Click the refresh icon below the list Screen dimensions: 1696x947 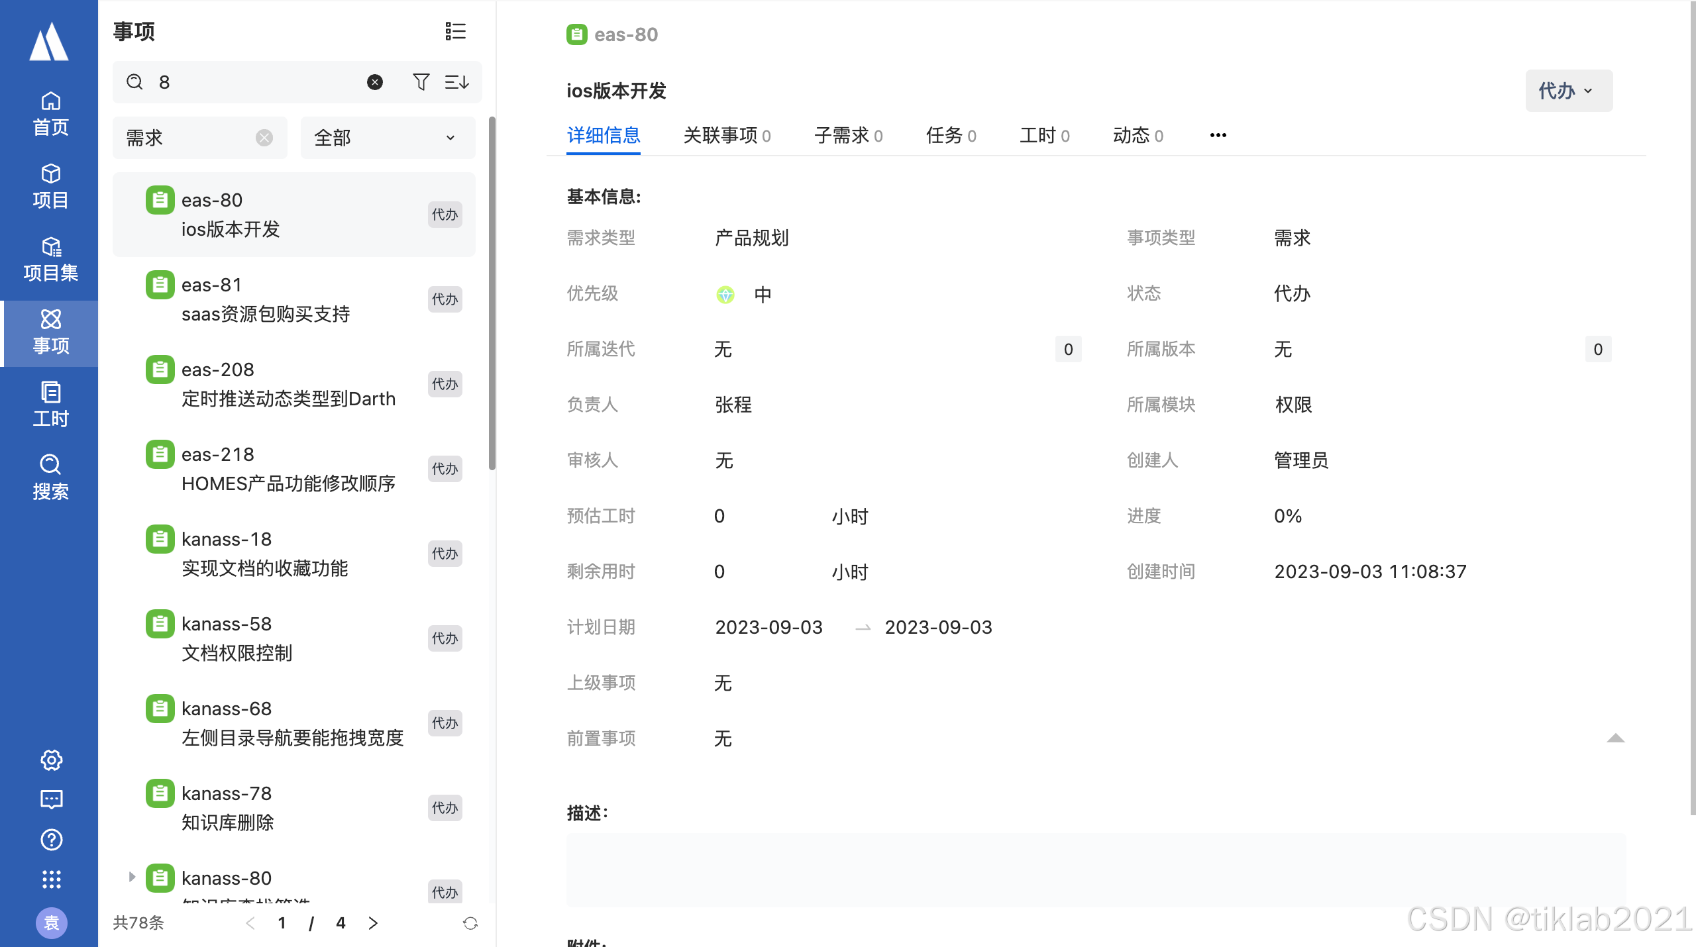point(470,923)
